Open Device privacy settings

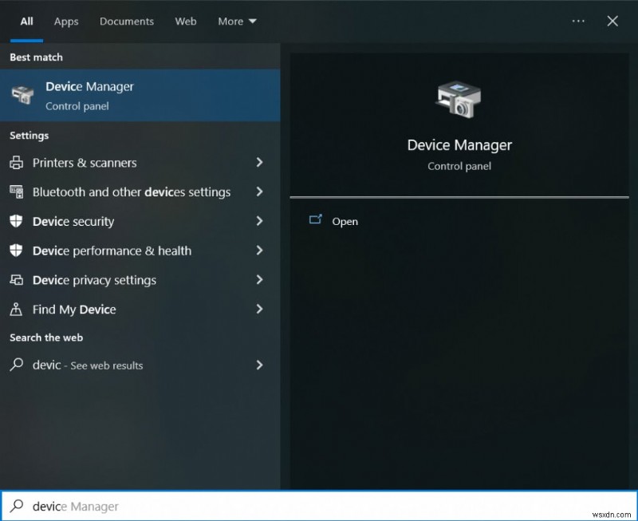click(x=140, y=280)
